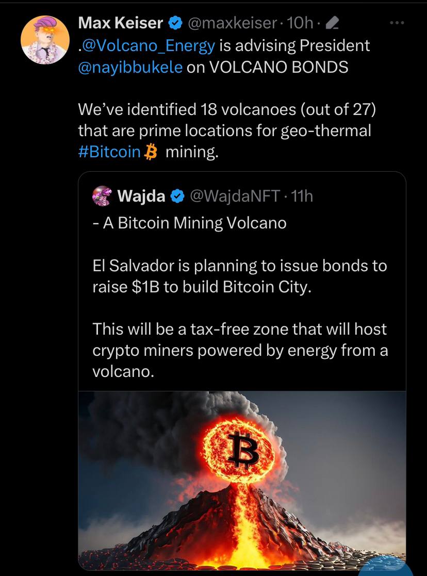Click the Max Keiser display name
The image size is (427, 576).
[x=121, y=23]
